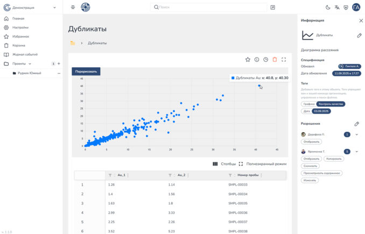Expand the Демонстрация workspace dropdown
Screen dimensions: 365x234
[x=54, y=8]
